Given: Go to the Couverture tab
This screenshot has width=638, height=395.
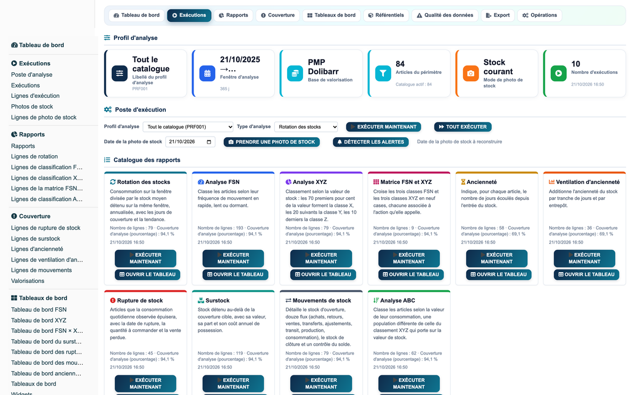Looking at the screenshot, I should [x=278, y=15].
